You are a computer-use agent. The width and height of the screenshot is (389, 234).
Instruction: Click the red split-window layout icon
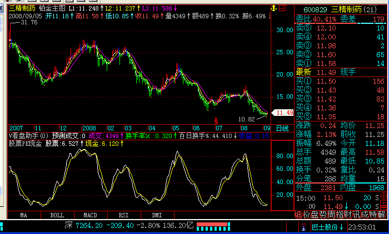pos(282,8)
